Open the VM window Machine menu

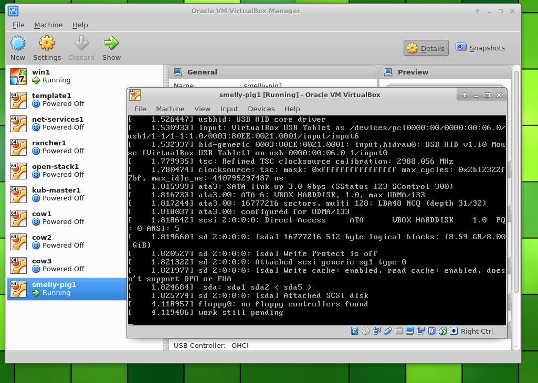[170, 109]
